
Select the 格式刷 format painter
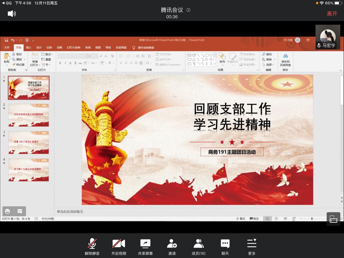tap(18, 64)
